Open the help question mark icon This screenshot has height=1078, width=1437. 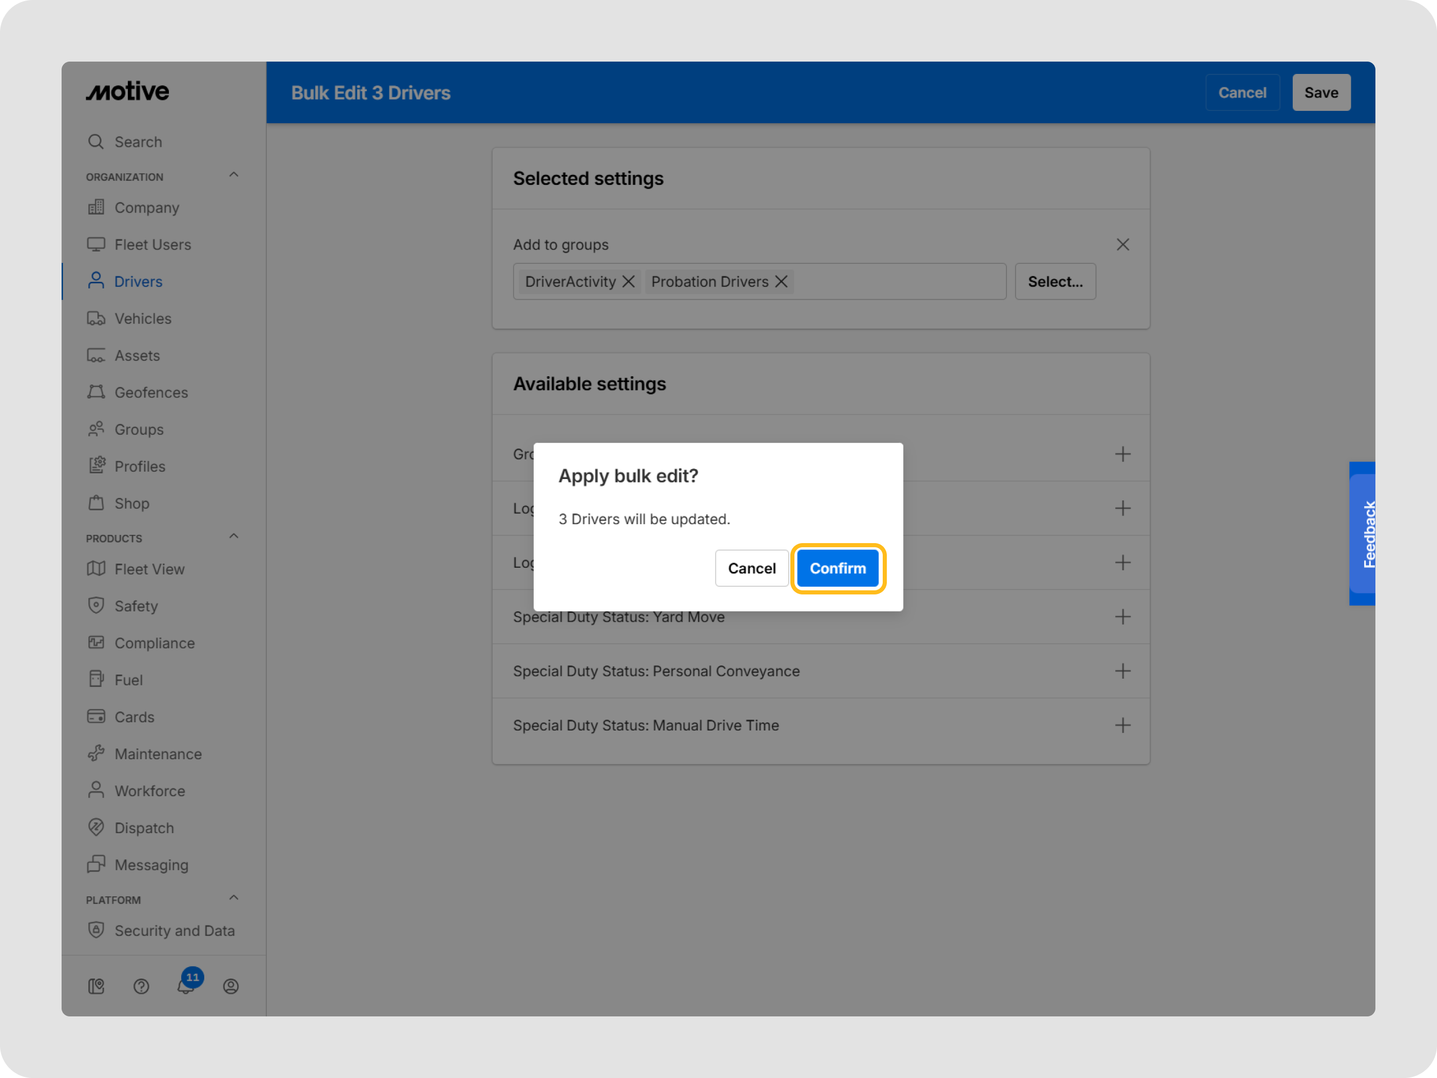tap(141, 986)
